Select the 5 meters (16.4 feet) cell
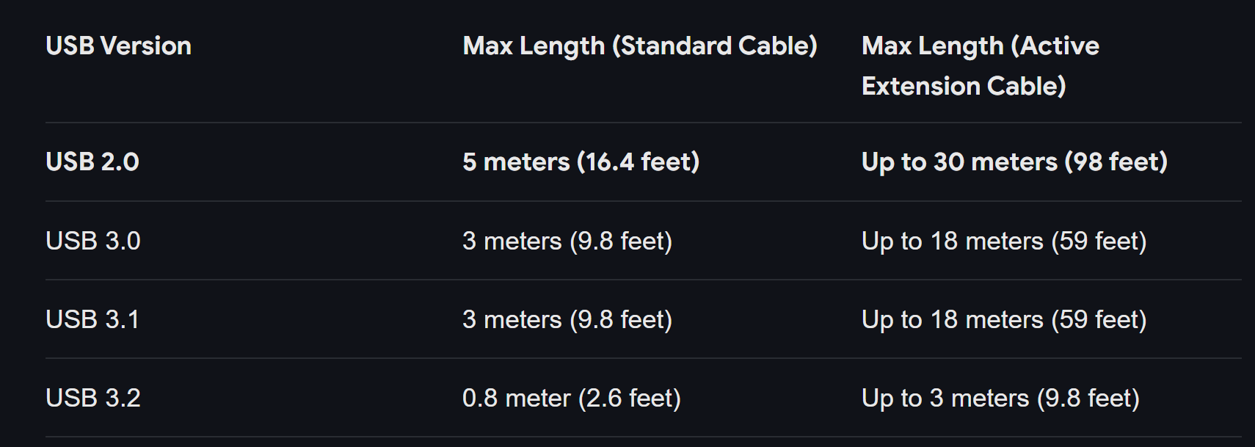 (x=581, y=161)
